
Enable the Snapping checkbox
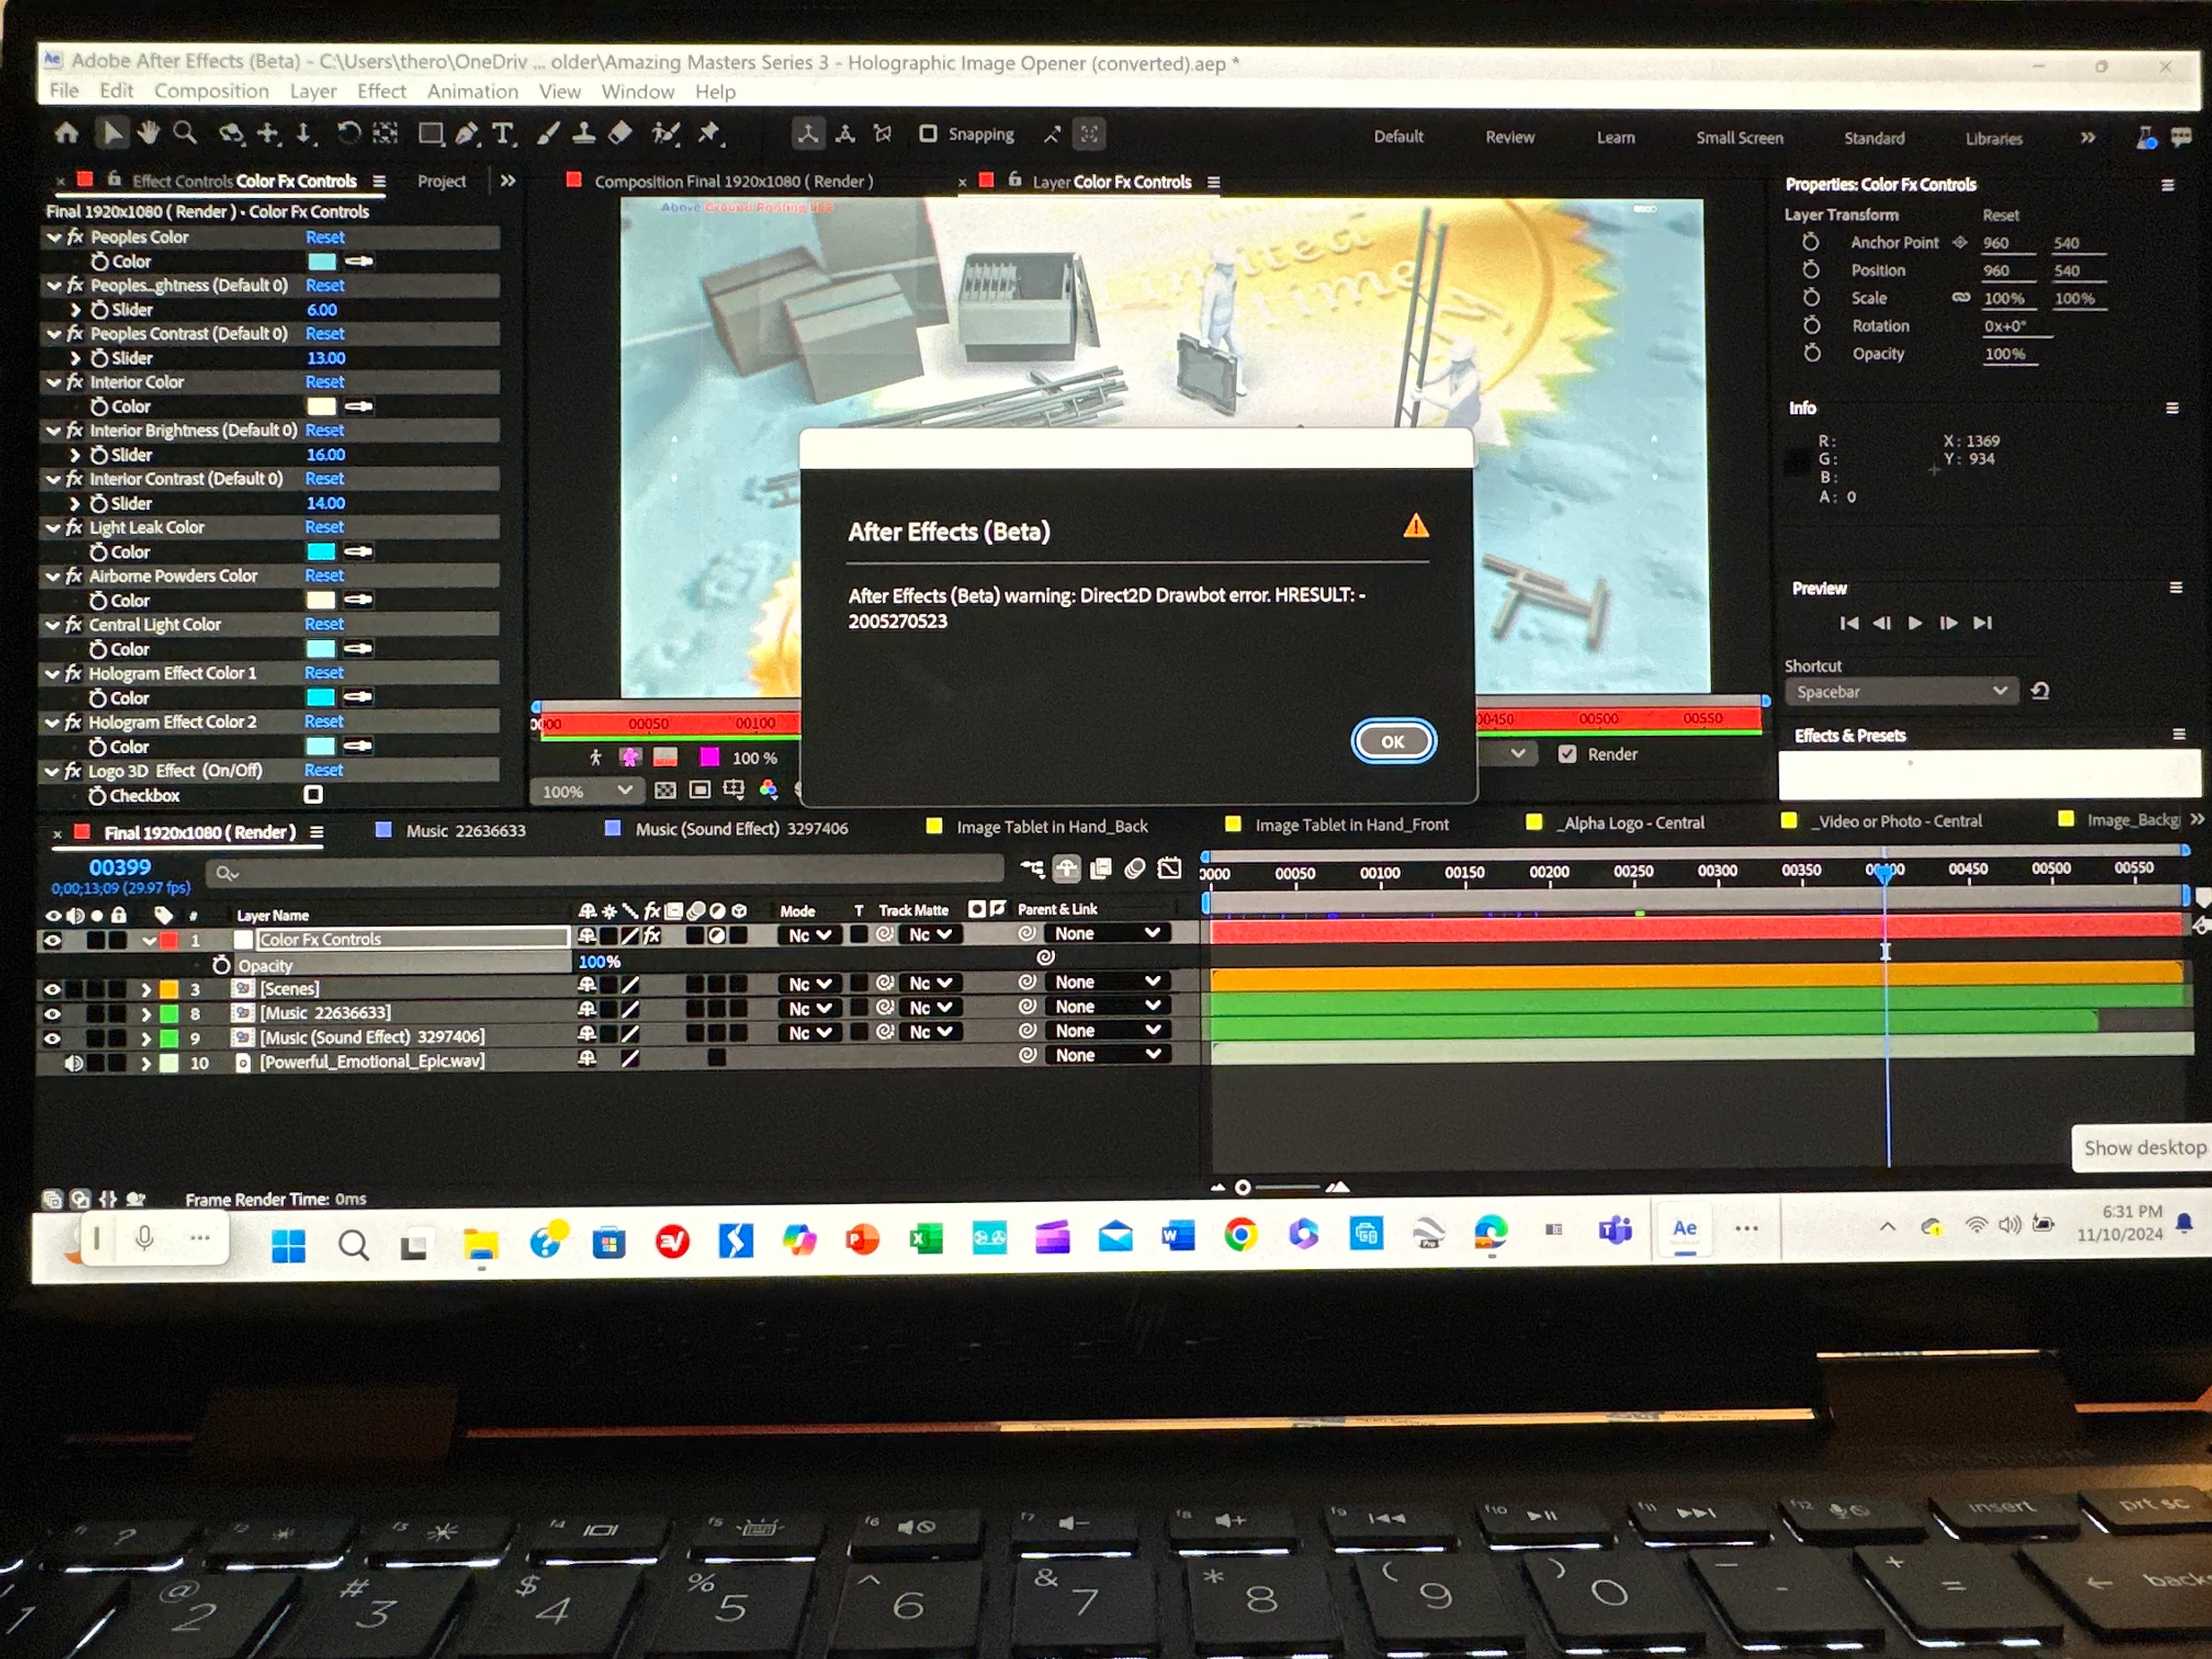pos(928,134)
